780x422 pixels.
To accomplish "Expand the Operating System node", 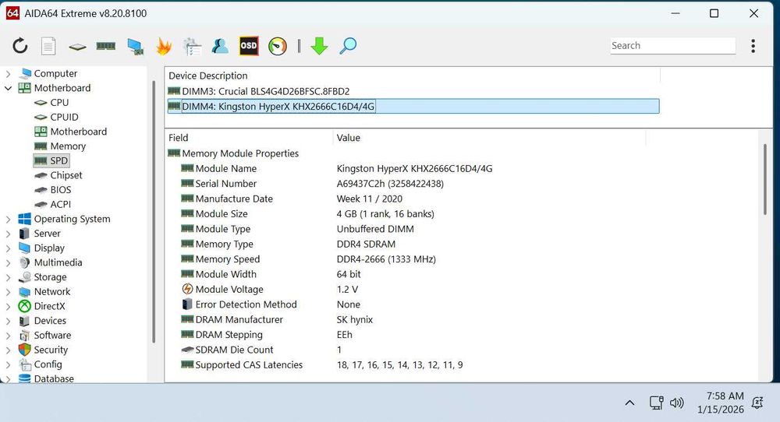I will point(9,220).
